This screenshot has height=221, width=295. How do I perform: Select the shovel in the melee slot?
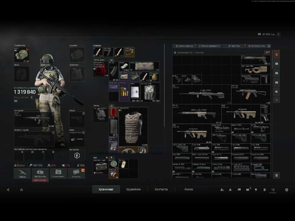[x=77, y=139]
